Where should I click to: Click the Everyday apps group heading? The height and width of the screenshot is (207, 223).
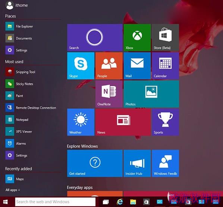[80, 188]
